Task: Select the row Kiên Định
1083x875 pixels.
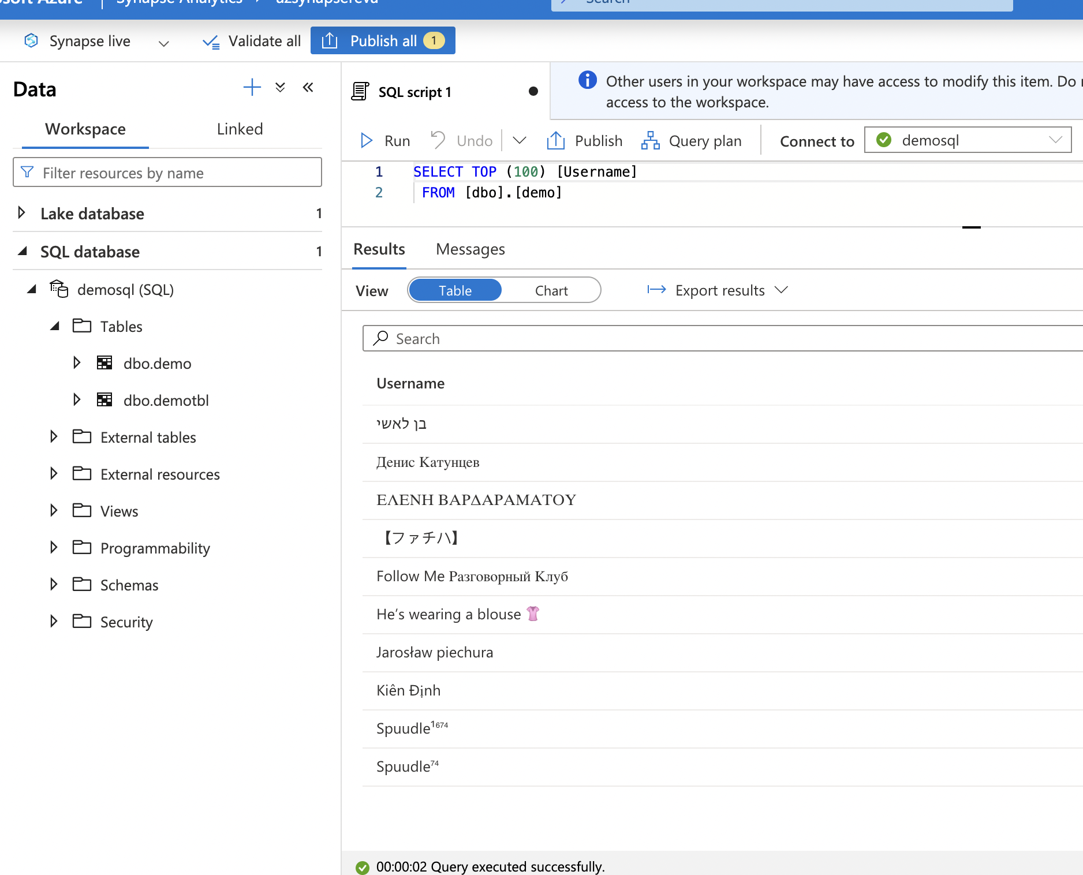Action: coord(723,691)
